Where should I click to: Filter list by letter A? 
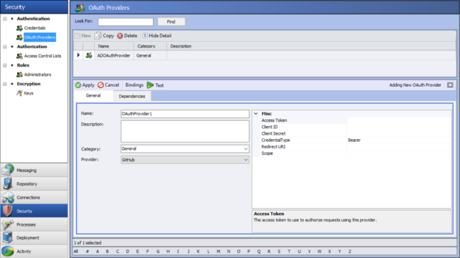(98, 252)
